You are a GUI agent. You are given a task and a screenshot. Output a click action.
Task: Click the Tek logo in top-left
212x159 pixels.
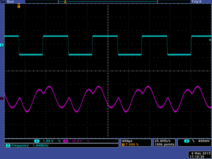tap(3, 2)
